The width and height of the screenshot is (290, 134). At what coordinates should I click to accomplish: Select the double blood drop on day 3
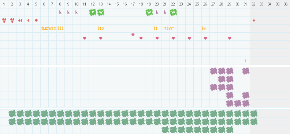click(20, 21)
